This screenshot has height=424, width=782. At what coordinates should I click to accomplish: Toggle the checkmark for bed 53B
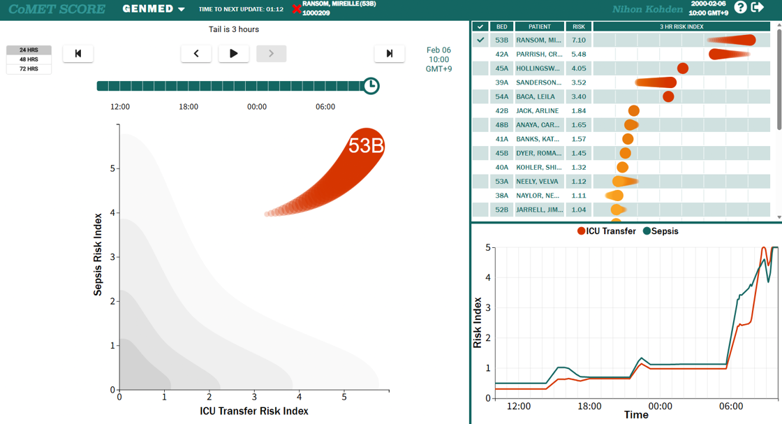coord(480,40)
